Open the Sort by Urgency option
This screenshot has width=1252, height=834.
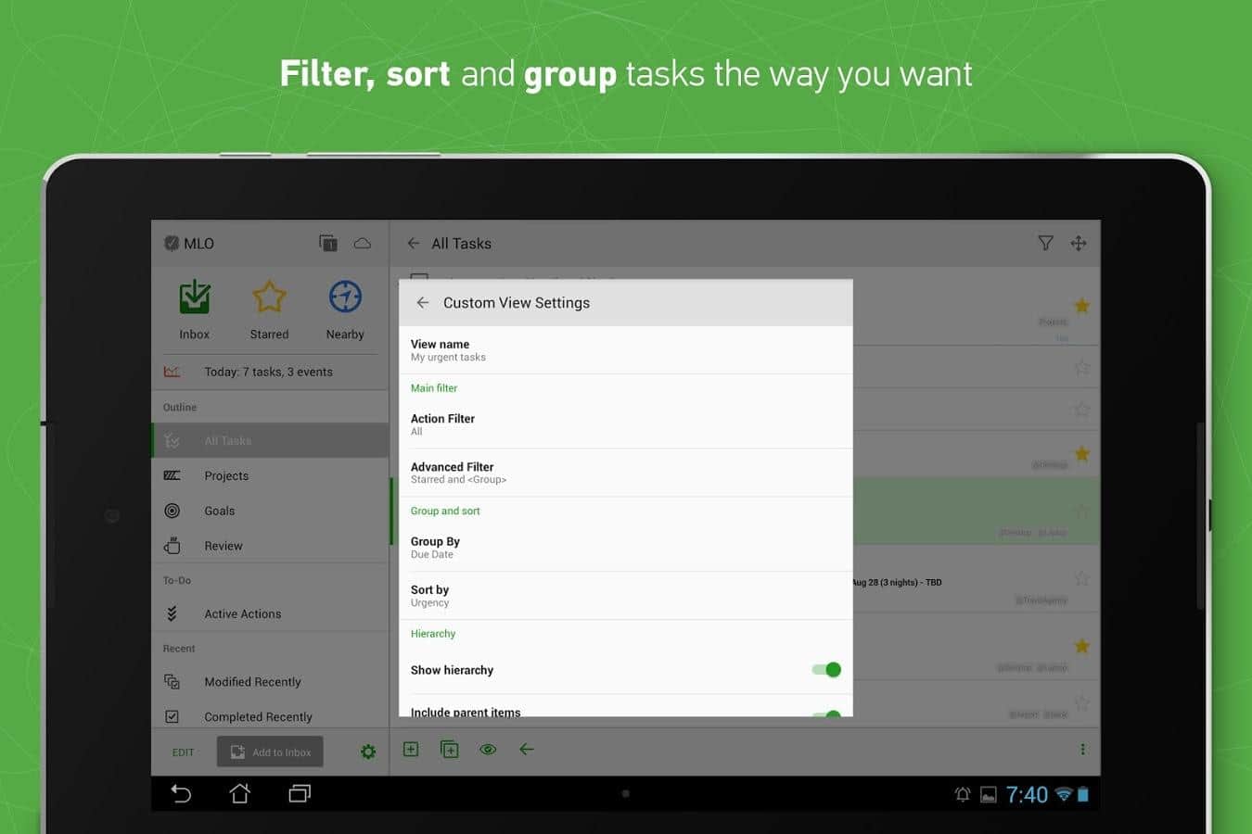pyautogui.click(x=625, y=595)
